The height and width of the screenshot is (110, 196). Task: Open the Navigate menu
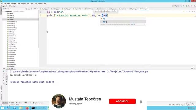(13, 3)
